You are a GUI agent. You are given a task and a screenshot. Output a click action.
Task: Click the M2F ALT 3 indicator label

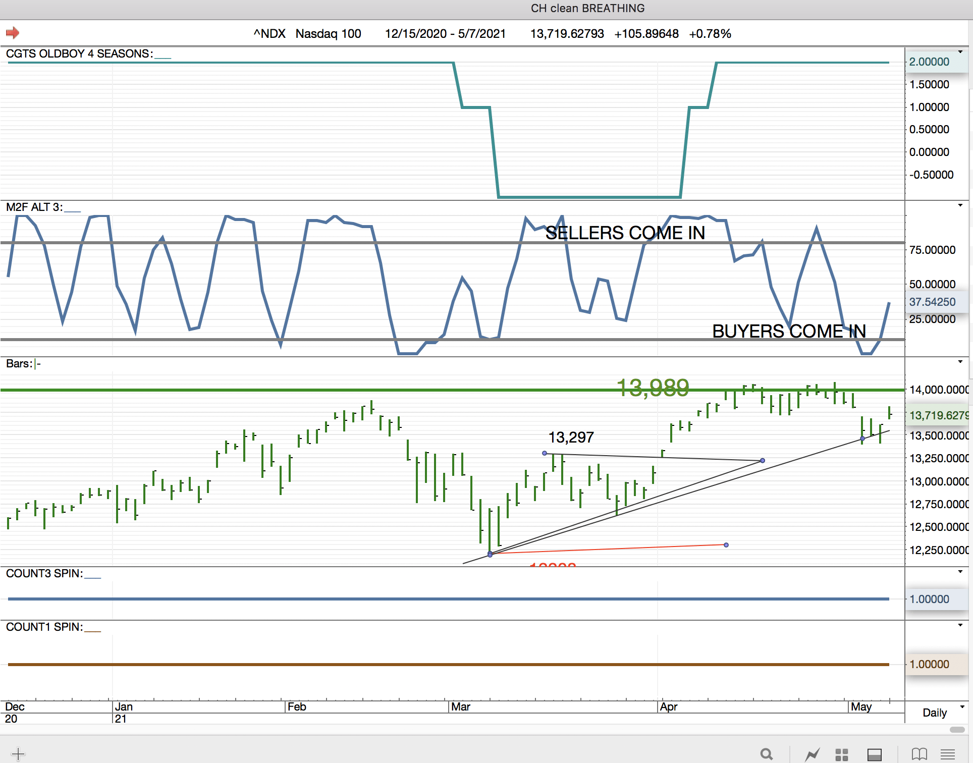[34, 207]
